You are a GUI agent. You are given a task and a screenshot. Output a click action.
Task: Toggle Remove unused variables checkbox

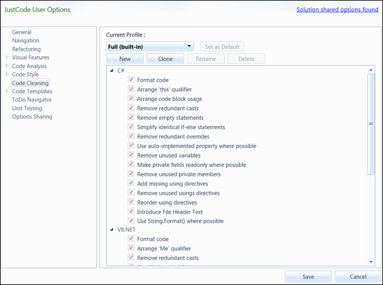click(131, 155)
